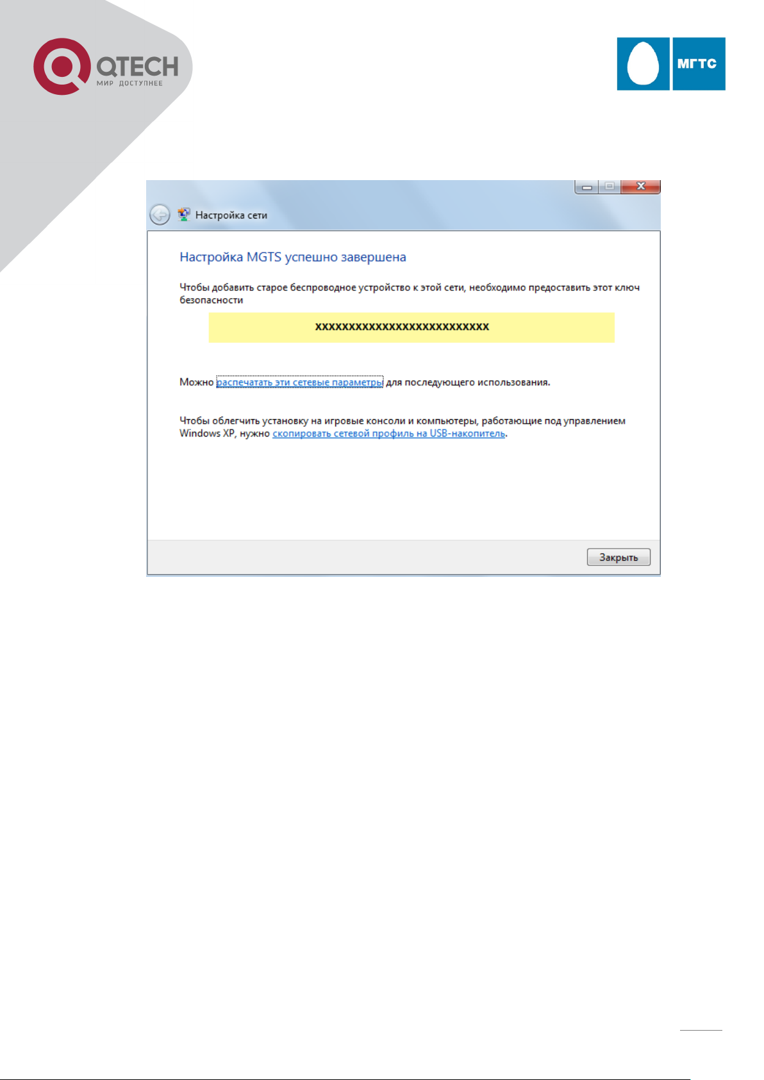
Task: Click the МГТС egg logo
Action: point(671,63)
